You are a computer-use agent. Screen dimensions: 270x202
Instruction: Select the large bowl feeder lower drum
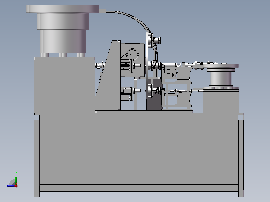pyautogui.click(x=63, y=41)
